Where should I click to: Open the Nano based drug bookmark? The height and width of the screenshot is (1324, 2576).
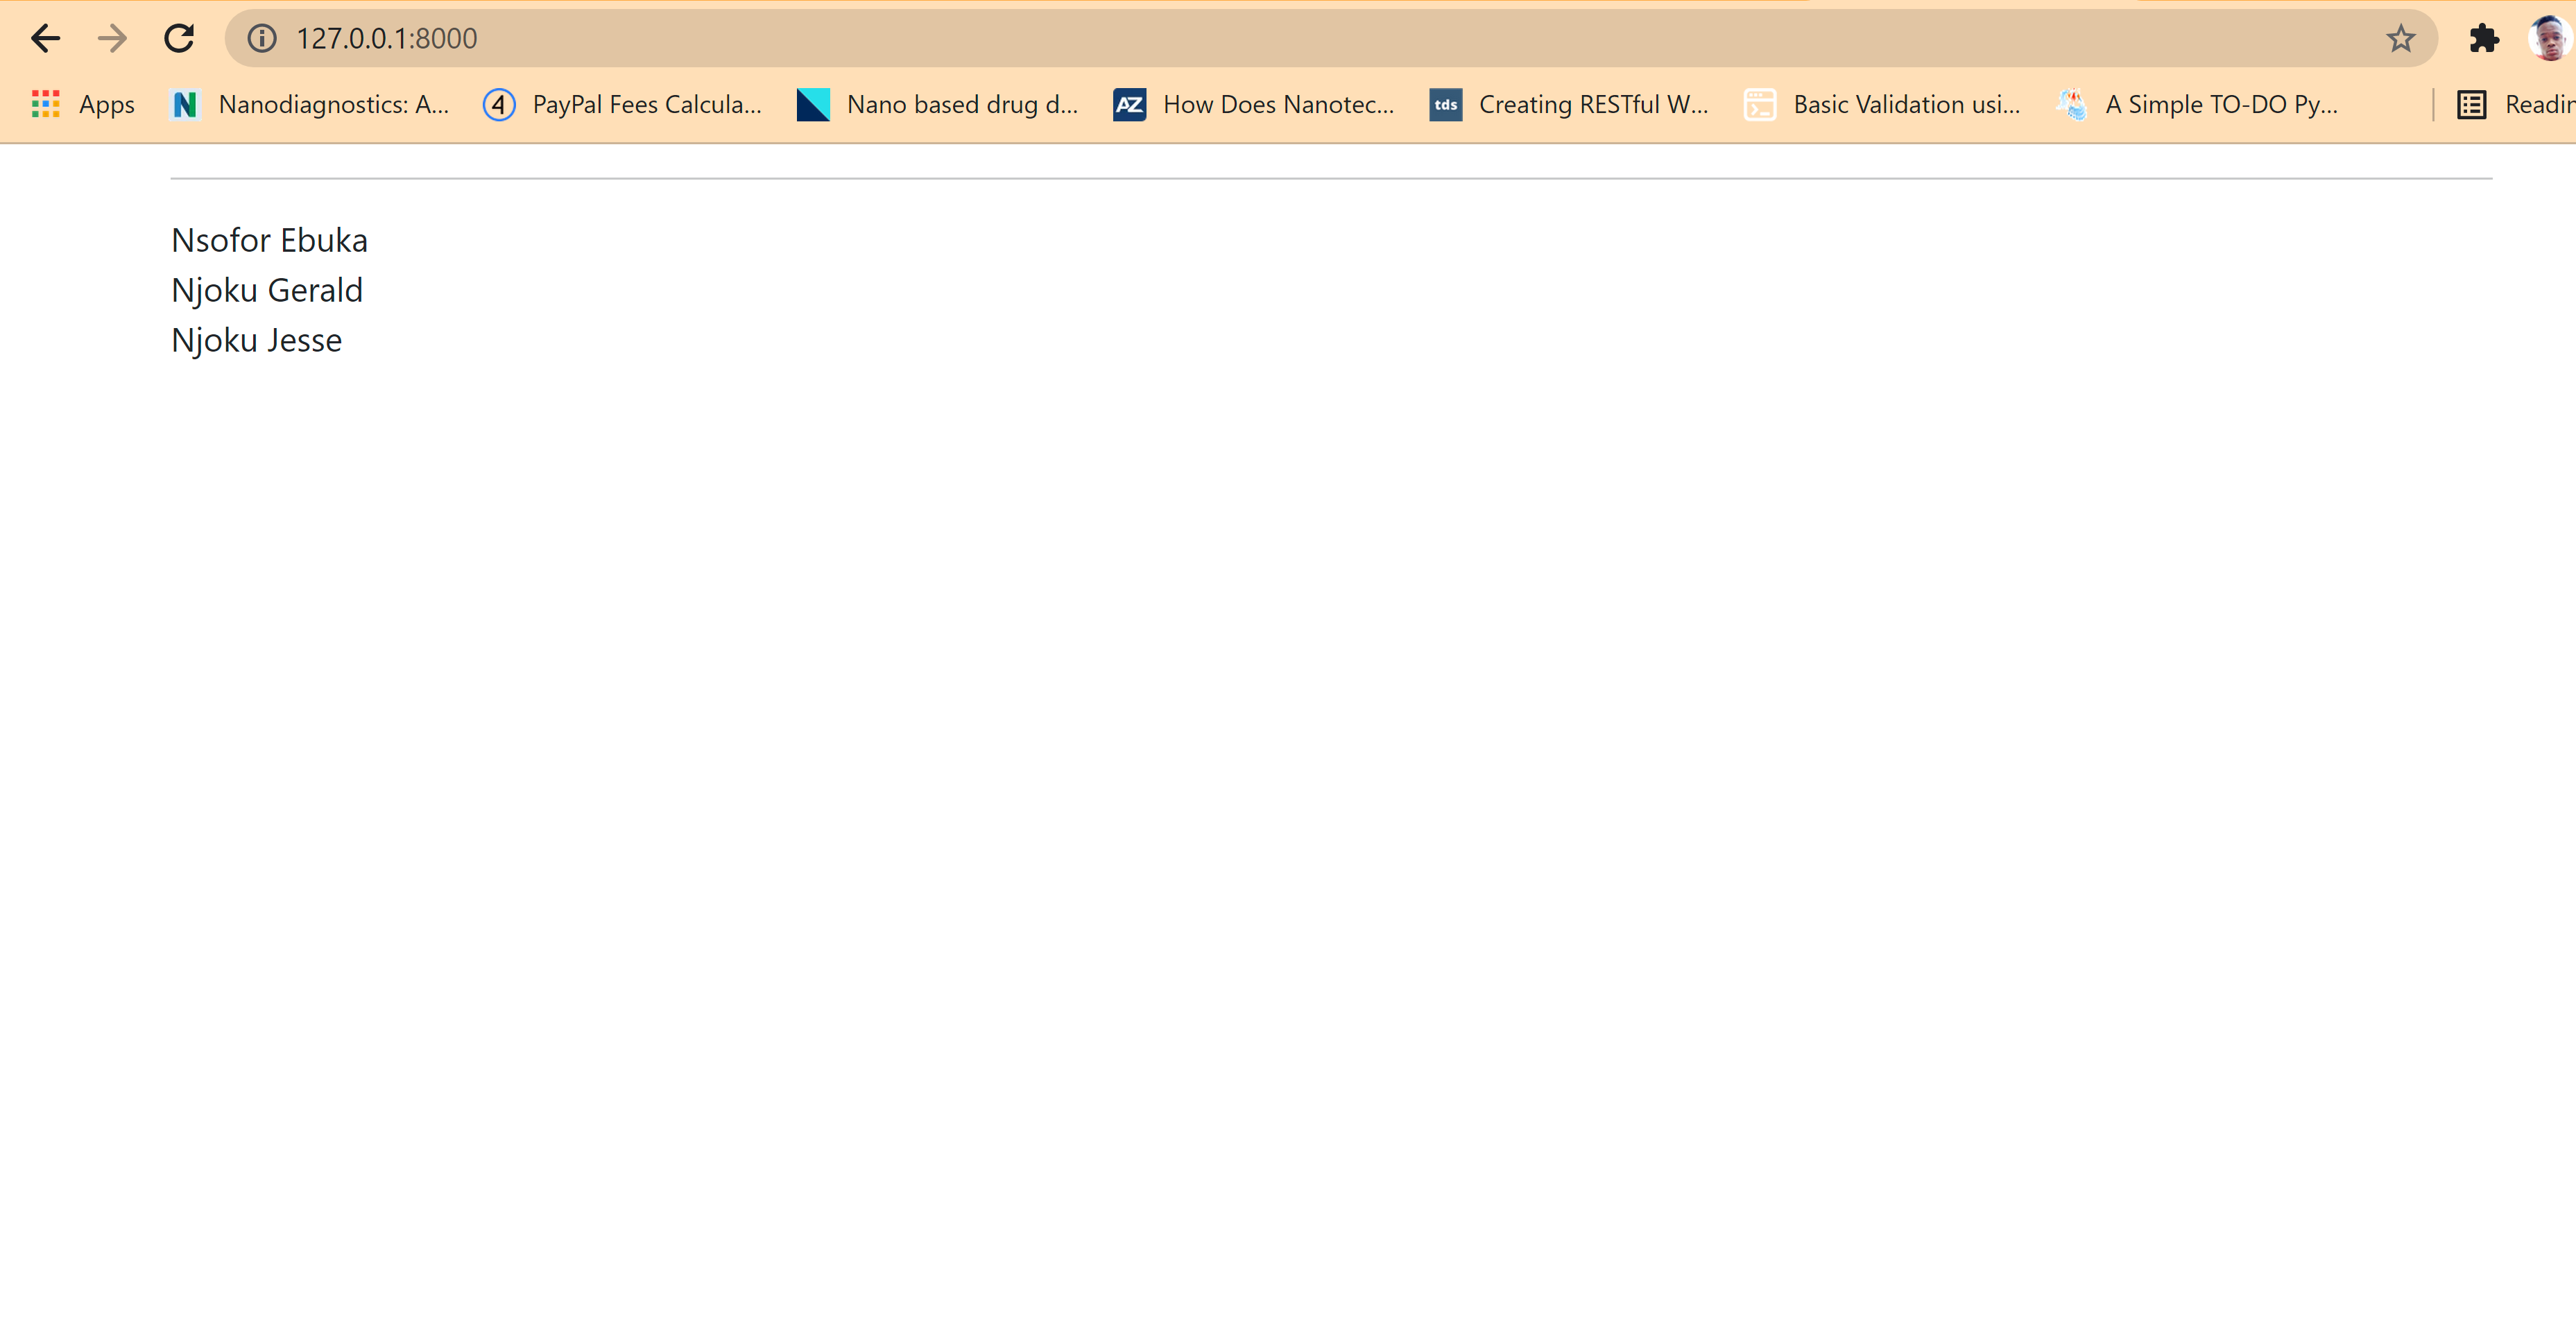(938, 104)
